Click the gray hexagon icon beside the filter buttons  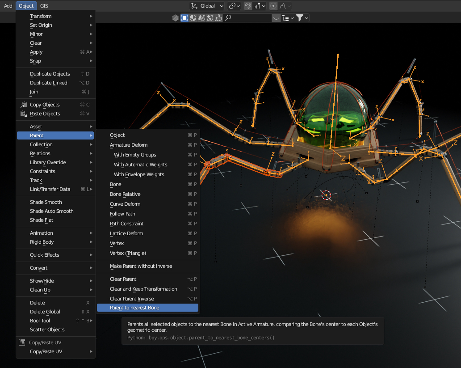[x=175, y=18]
